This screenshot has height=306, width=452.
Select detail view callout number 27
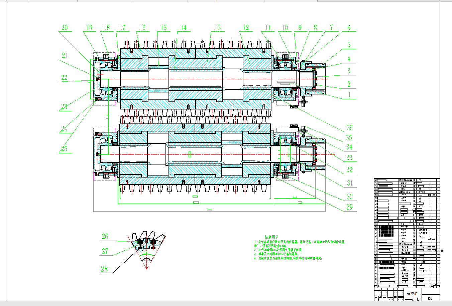click(105, 251)
